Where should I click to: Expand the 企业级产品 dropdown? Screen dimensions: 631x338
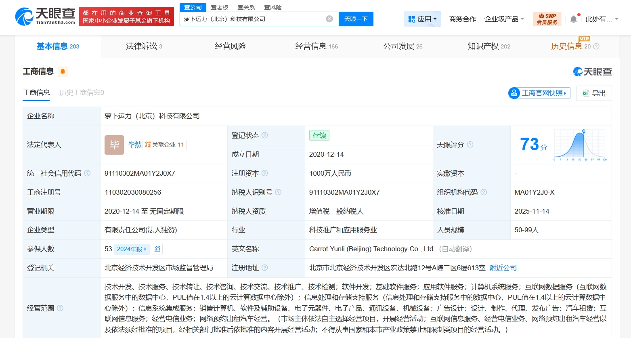(504, 19)
